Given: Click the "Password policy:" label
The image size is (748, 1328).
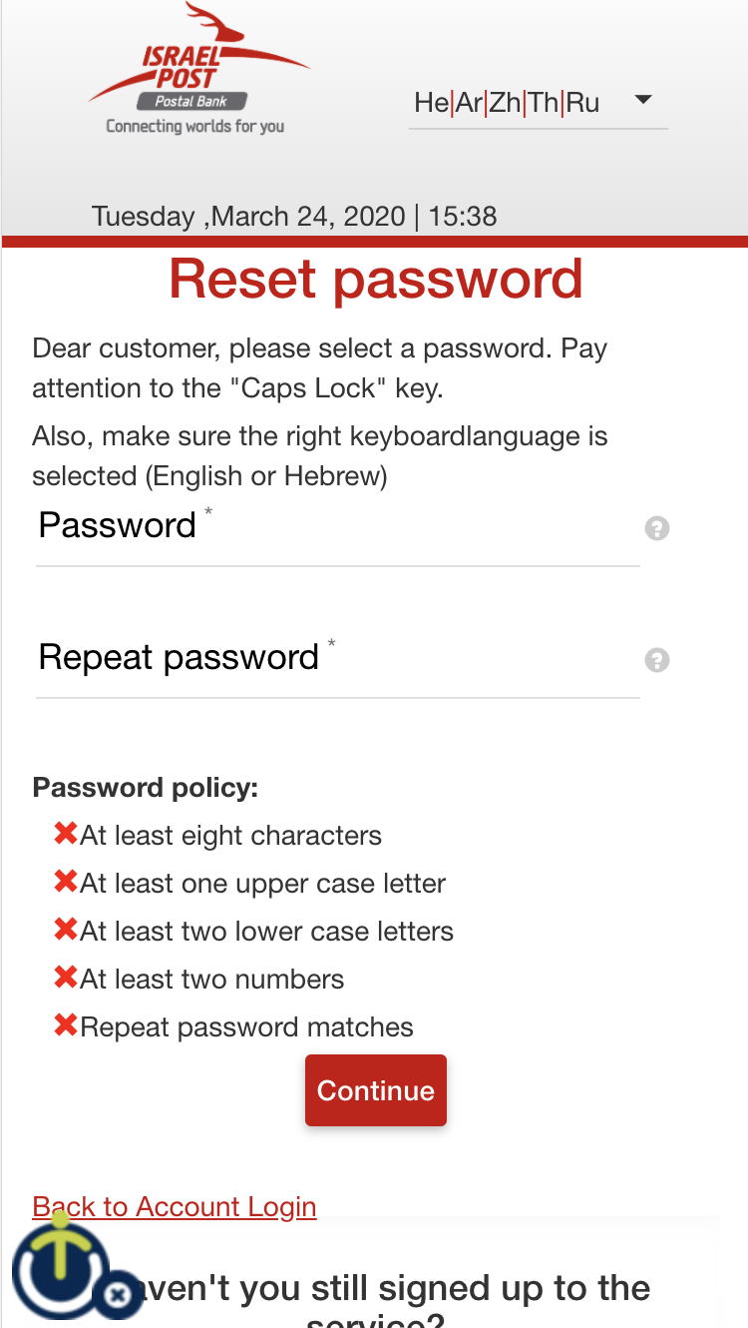Looking at the screenshot, I should (146, 788).
